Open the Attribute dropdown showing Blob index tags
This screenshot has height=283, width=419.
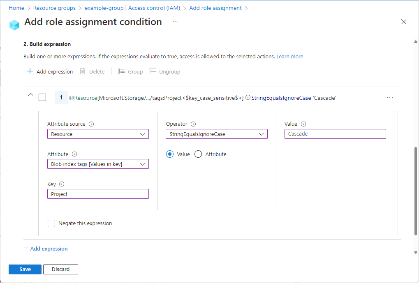coord(98,163)
